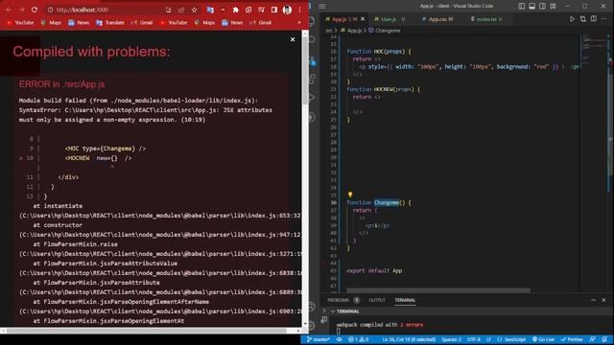Viewport: 614px width, 345px height.
Task: Open the VS Code hamburger menu
Action: [322, 6]
